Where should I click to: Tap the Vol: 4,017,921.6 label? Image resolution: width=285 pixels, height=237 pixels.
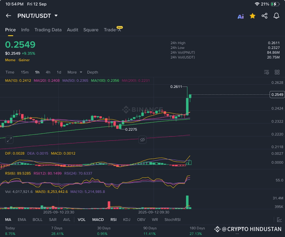click(x=19, y=192)
